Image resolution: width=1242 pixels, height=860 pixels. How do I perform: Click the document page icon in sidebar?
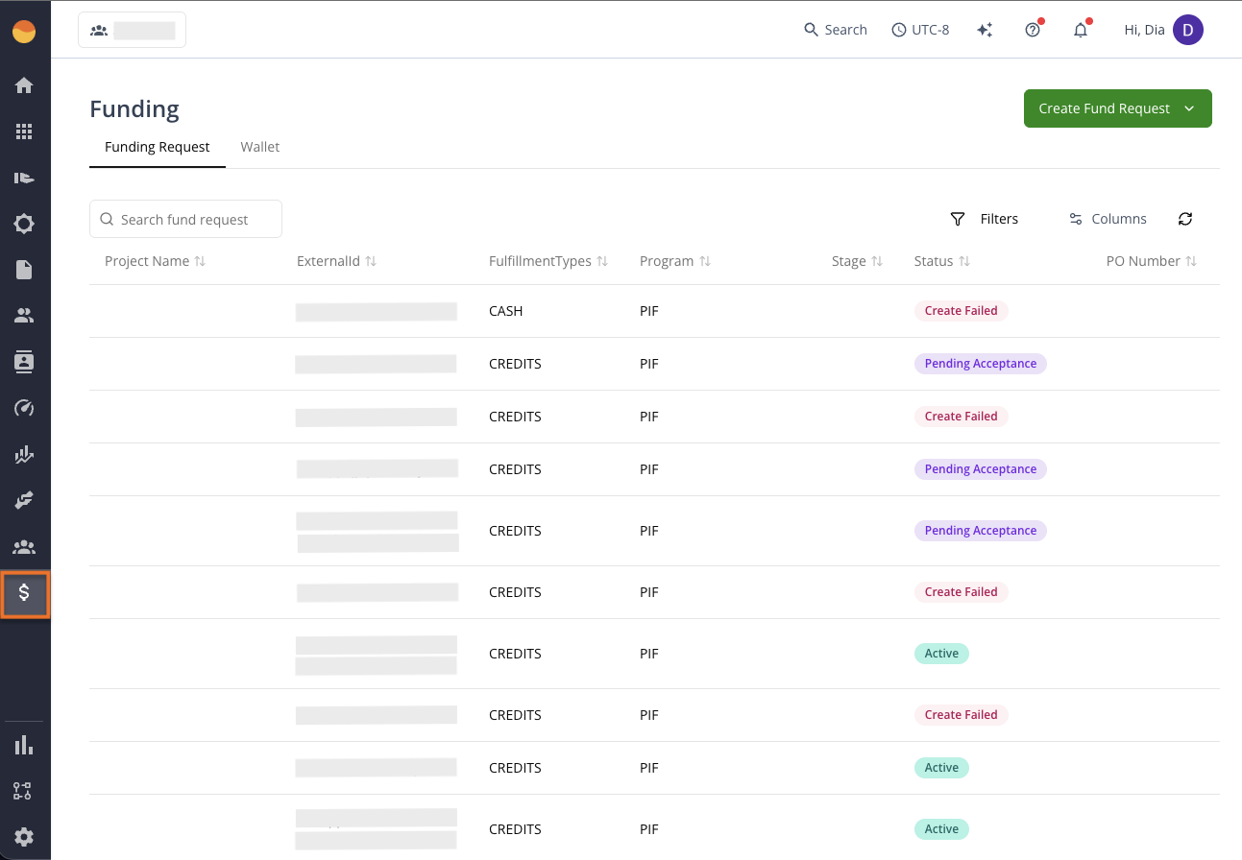pos(24,270)
